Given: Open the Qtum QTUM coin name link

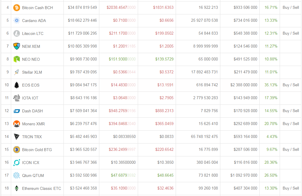Looking at the screenshot, I should coord(33,175).
